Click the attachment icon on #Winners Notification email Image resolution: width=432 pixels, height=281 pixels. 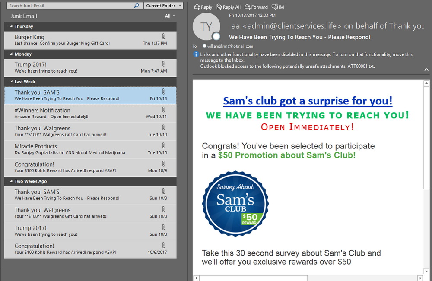point(163,110)
